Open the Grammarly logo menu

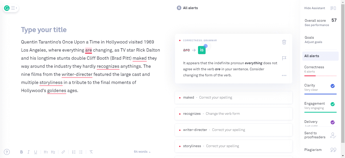[7, 8]
